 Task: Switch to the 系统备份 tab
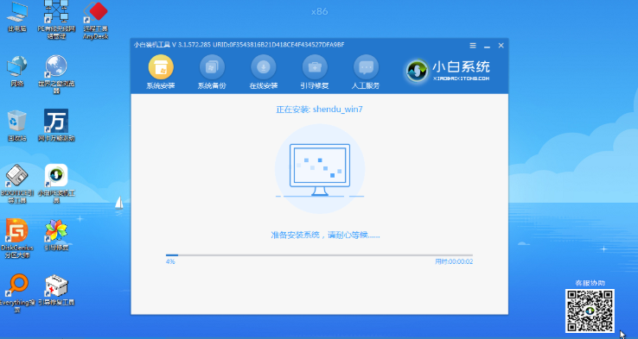(x=212, y=72)
